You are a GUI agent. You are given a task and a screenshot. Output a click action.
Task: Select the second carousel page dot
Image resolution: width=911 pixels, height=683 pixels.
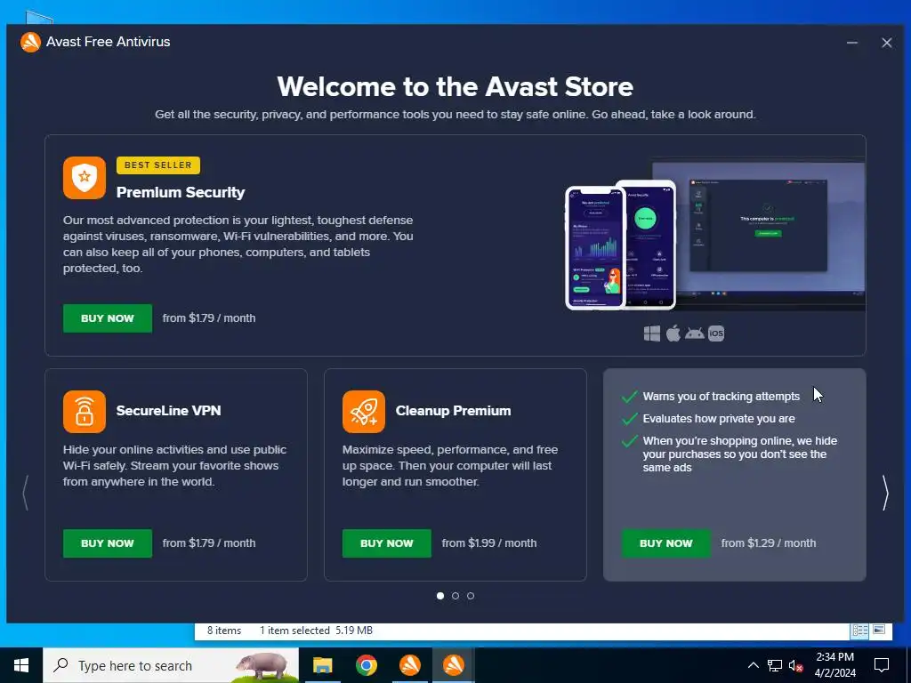(455, 596)
